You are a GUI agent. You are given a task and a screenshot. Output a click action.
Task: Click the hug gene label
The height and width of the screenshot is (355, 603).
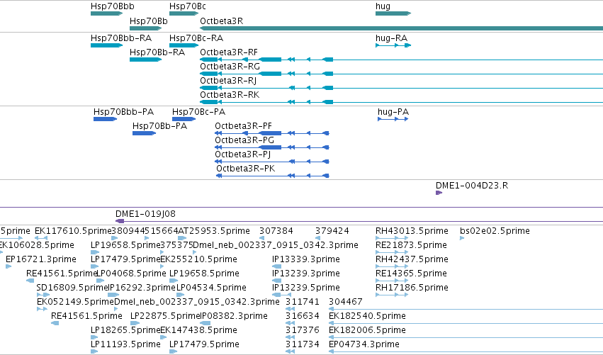point(383,6)
